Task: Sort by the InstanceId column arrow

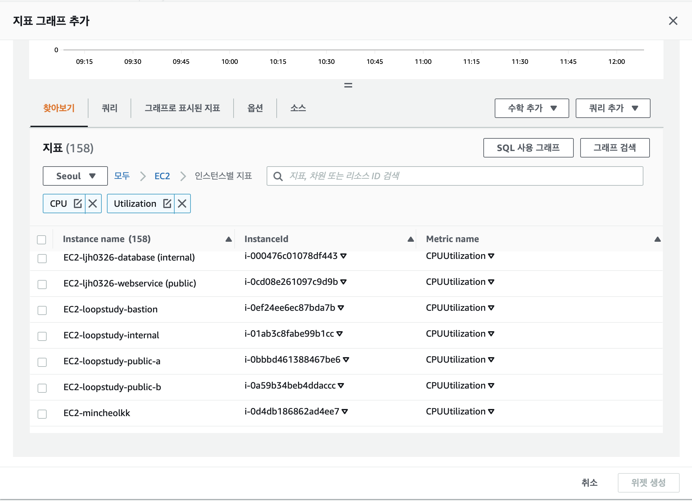Action: [410, 239]
